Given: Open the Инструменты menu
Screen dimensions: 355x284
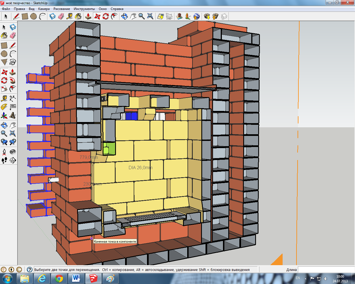Looking at the screenshot, I should 84,9.
